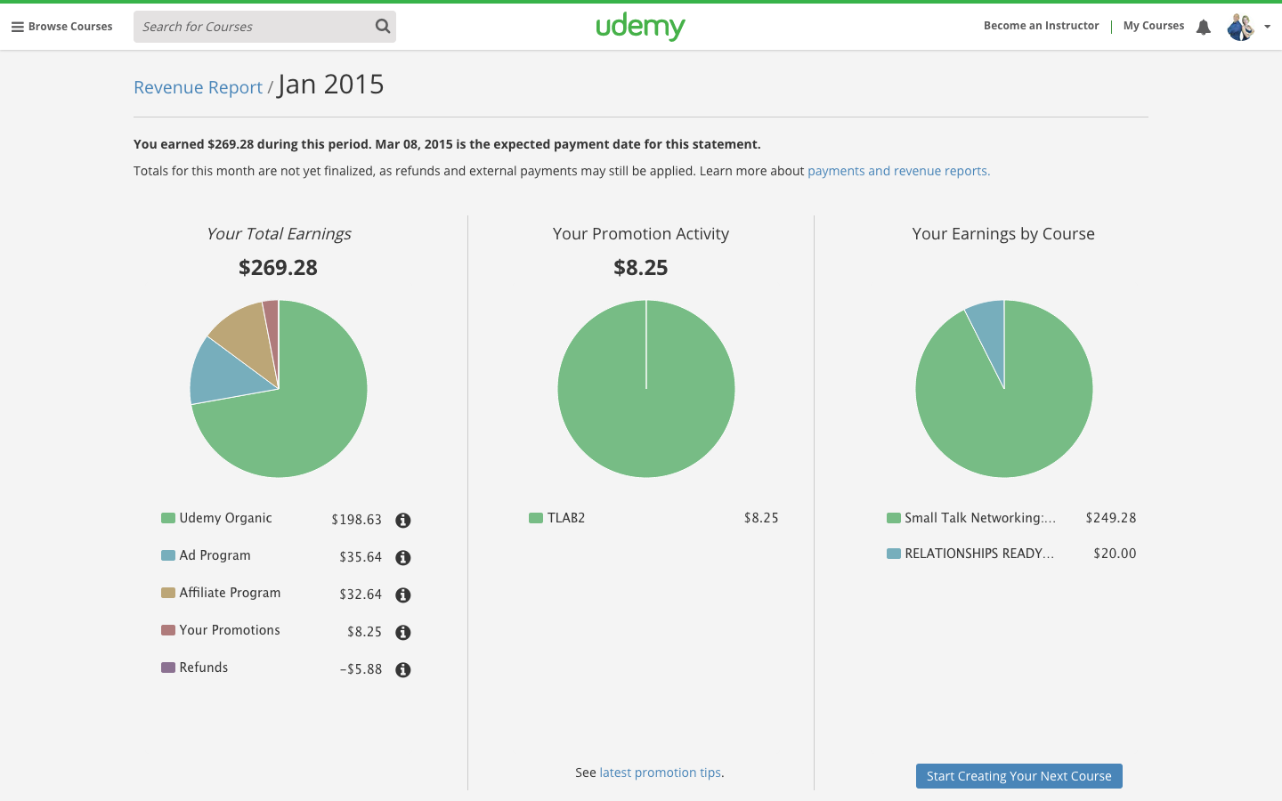Click the Udemy Organic green legend swatch

tap(168, 518)
